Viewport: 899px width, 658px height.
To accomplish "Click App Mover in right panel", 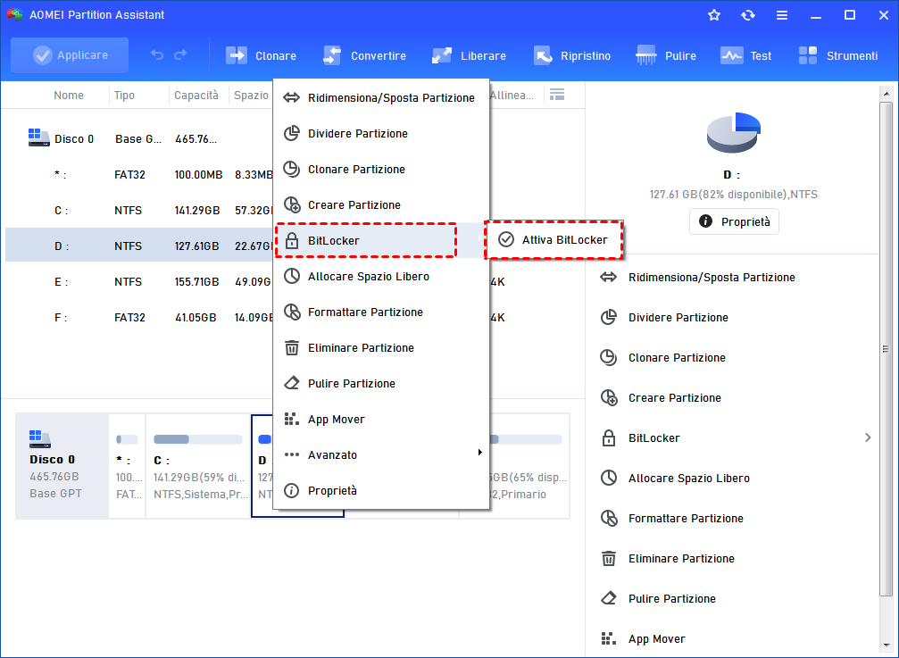I will [656, 638].
